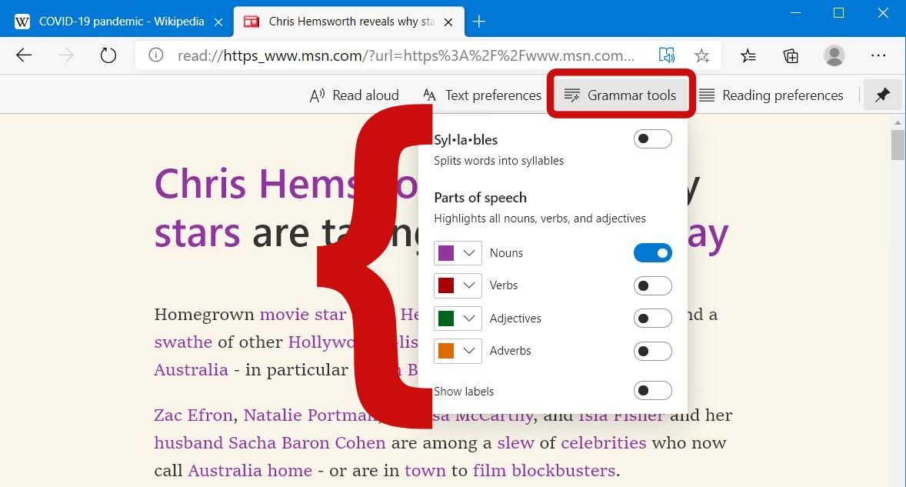The image size is (906, 487).
Task: Click the green Adjectives color swatch
Action: 445,319
